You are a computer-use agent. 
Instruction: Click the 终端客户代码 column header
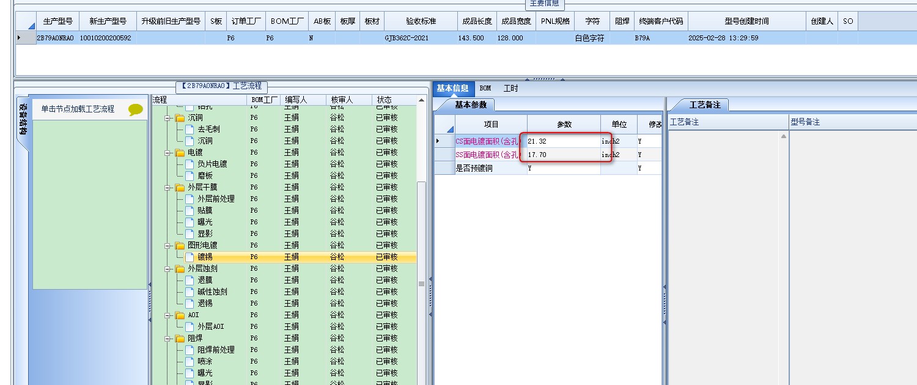(661, 21)
